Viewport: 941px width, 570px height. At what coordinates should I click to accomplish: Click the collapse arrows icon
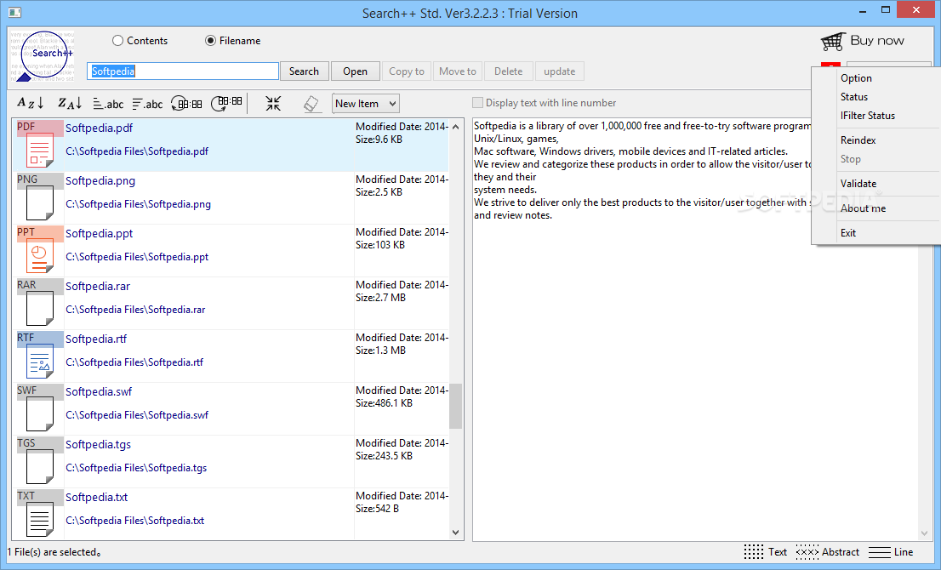tap(273, 103)
